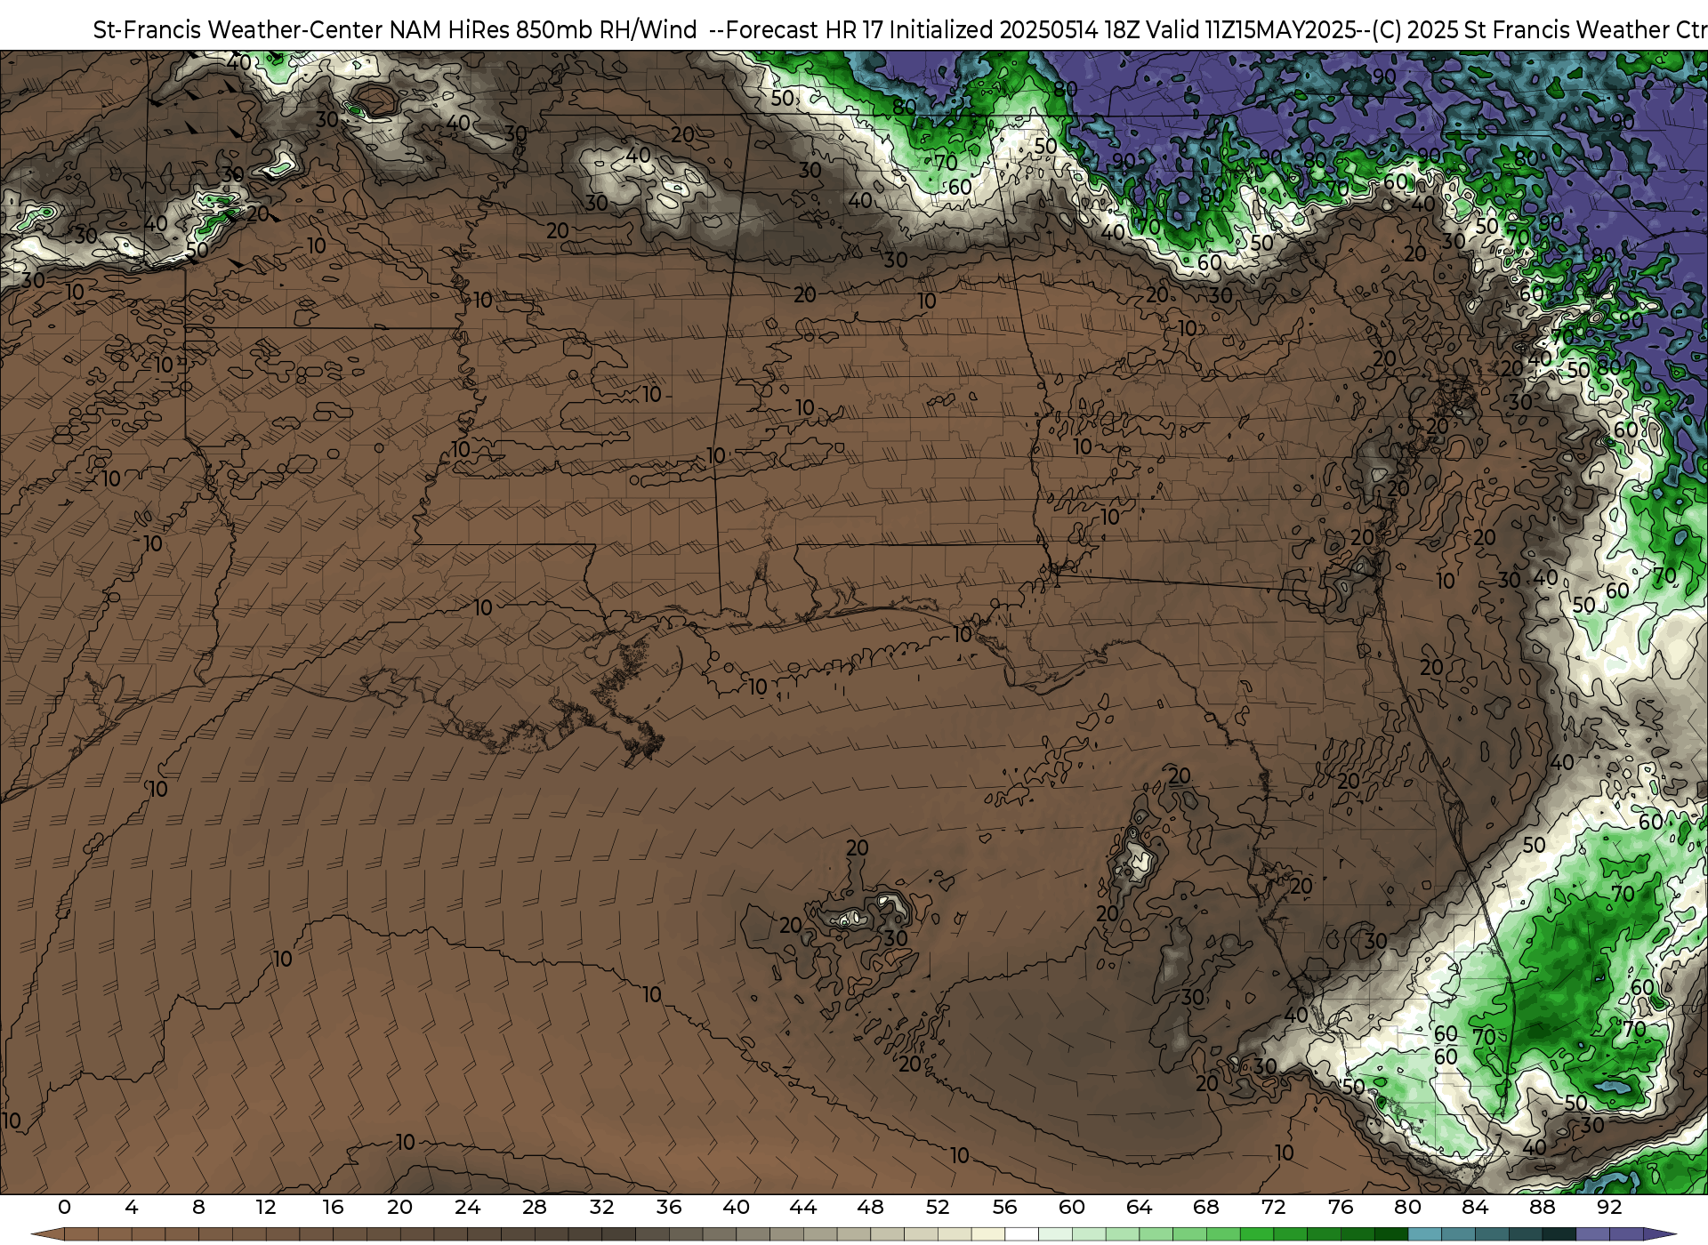The image size is (1708, 1245).
Task: Click the colorbar tick label "16"
Action: click(333, 1207)
